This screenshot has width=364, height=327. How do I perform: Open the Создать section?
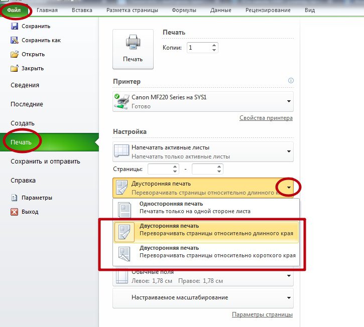point(23,123)
